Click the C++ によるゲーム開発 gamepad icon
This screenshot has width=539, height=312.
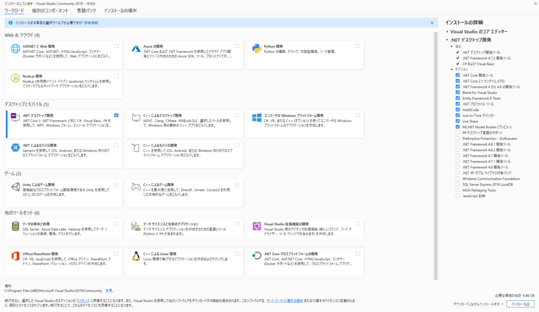point(136,187)
